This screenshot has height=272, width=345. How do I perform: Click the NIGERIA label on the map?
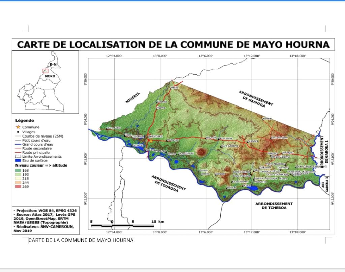coord(133,97)
